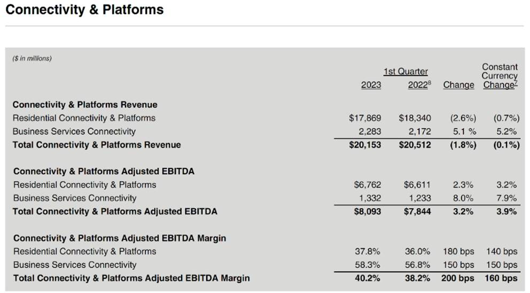Viewport: 530px width, 293px height.
Task: Click the 1st Quarter column header
Action: 405,72
